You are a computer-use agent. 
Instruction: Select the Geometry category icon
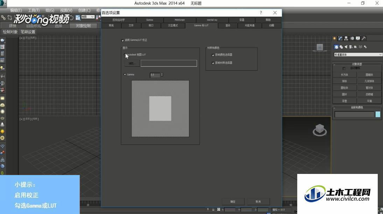(x=336, y=47)
